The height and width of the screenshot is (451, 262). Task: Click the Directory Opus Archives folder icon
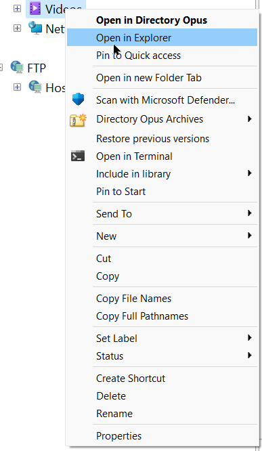coord(78,121)
